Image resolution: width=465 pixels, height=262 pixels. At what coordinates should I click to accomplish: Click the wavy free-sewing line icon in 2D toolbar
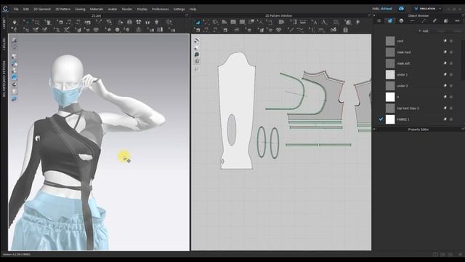coord(300,30)
